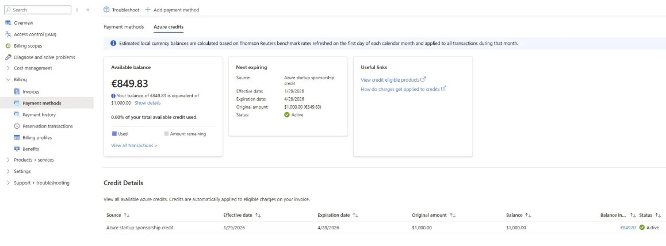Image resolution: width=666 pixels, height=246 pixels.
Task: Sort by Balance in... column arrows
Action: pos(633,215)
